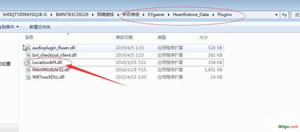Image resolution: width=300 pixels, height=132 pixels.
Task: Click 新建文件夹 toolbar button
Action: tap(40, 27)
